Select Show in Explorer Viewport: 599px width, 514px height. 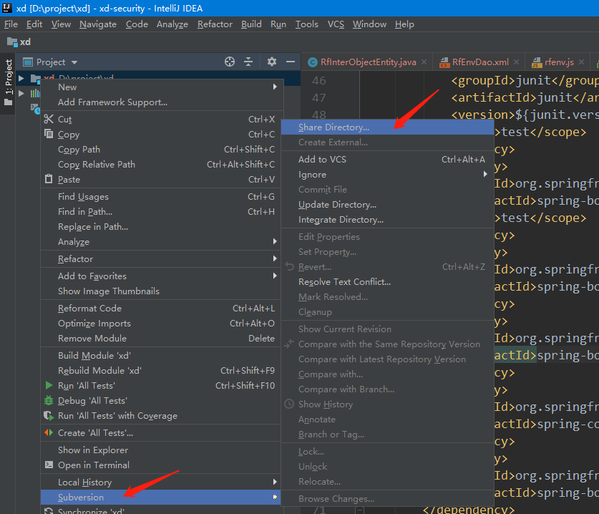160,450
